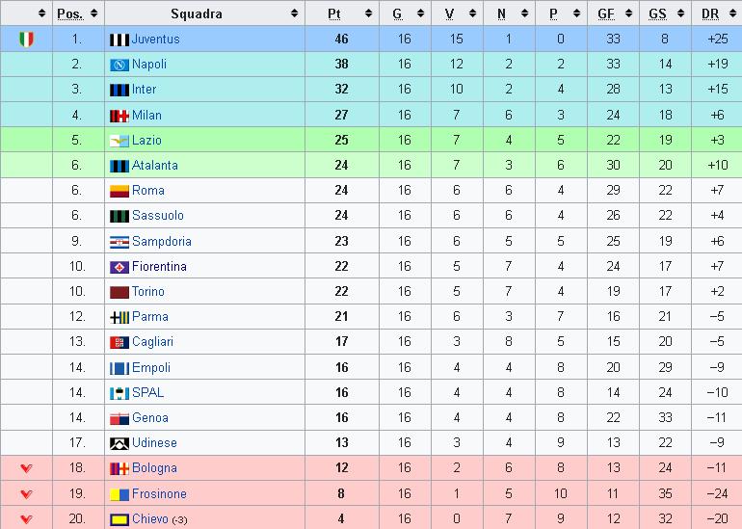Click Juventus points value 46
Viewport: 742px width, 529px height.
click(x=341, y=39)
